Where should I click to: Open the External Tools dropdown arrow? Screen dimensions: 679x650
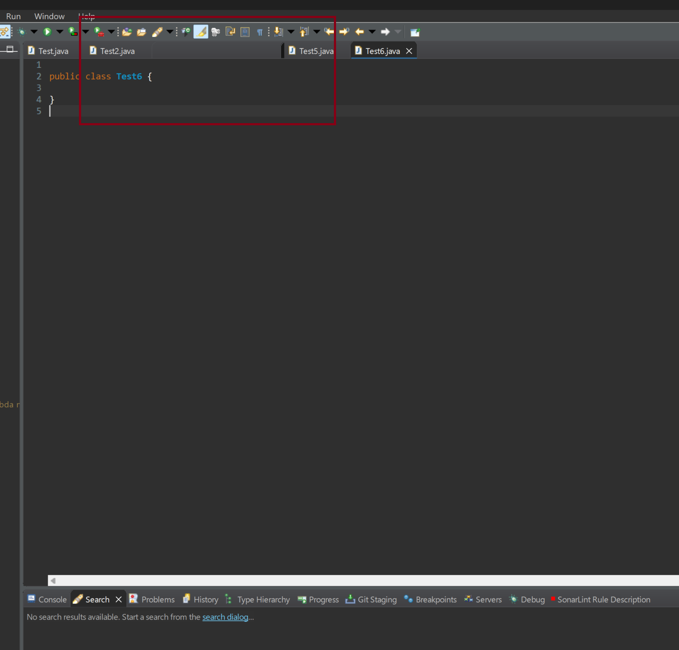[x=111, y=32]
